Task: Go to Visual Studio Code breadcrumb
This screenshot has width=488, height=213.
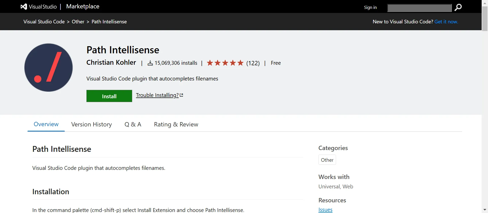Action: [x=44, y=22]
